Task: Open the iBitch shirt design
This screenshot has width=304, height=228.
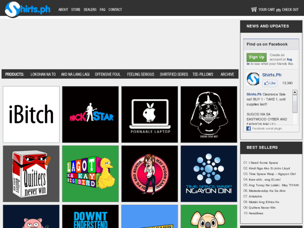Action: click(31, 115)
